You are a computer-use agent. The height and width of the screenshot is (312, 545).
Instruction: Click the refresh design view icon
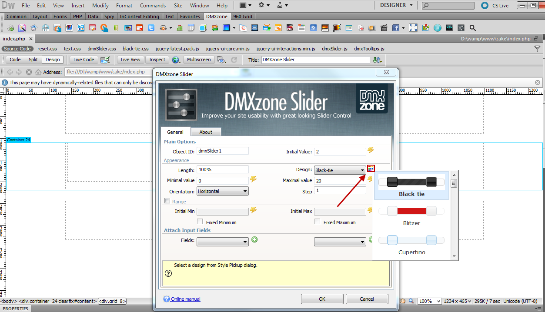[x=234, y=60]
